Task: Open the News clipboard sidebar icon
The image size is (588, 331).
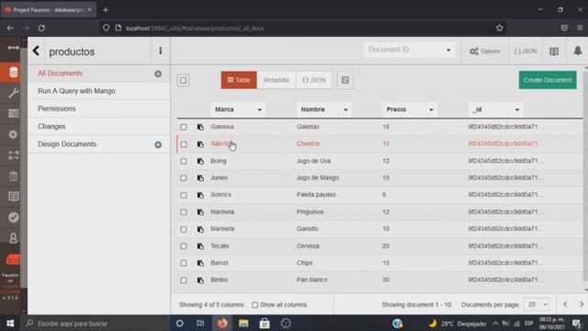Action: [x=14, y=176]
